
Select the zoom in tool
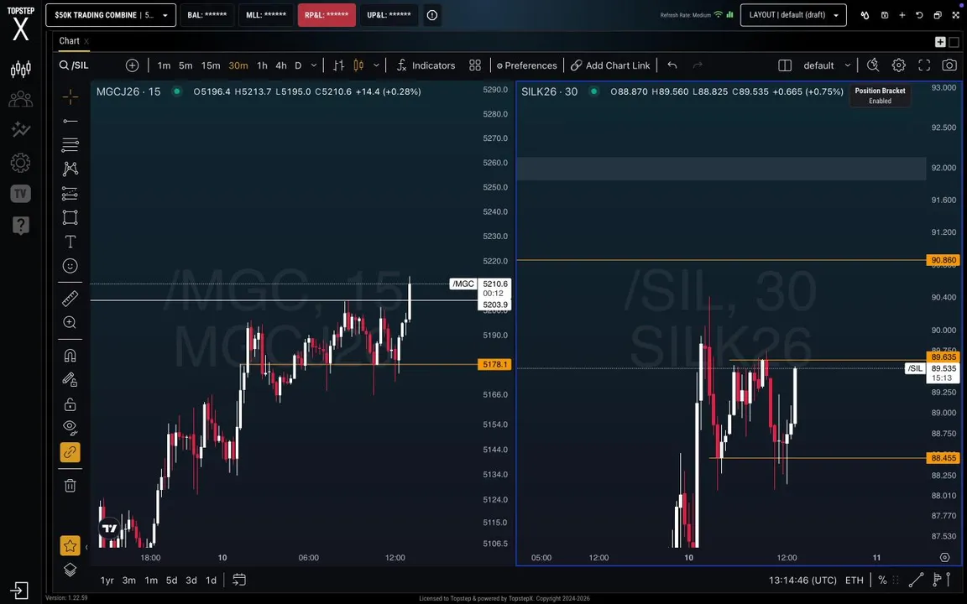71,322
